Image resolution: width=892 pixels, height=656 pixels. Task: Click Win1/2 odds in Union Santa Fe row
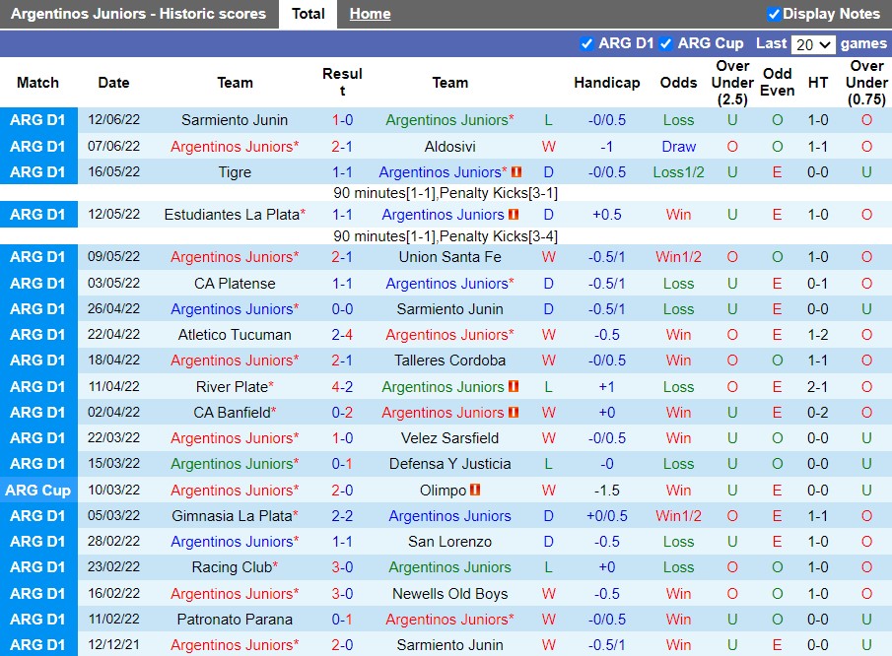pyautogui.click(x=678, y=257)
